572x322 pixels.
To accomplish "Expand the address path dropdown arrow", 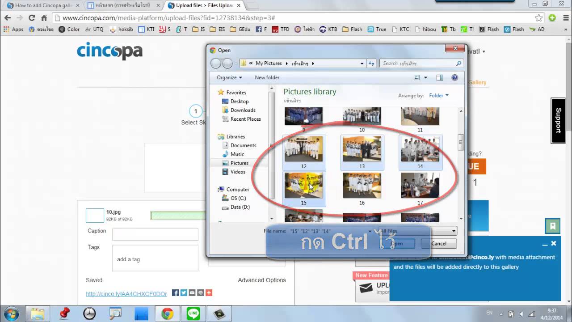I will [362, 64].
